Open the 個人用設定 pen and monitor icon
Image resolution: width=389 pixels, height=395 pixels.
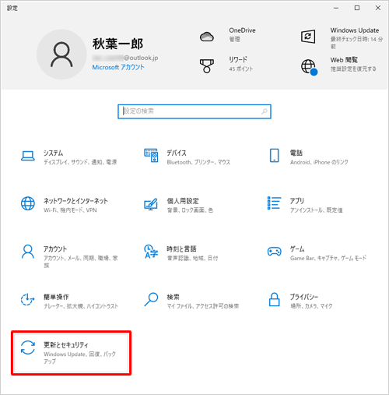point(151,204)
